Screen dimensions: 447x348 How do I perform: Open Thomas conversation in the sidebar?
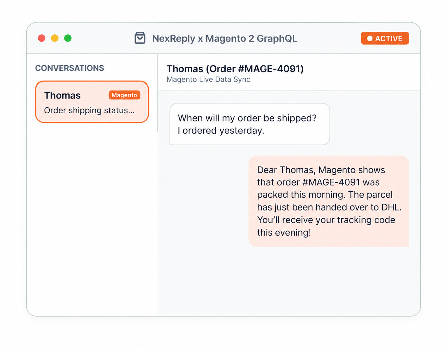pos(92,102)
